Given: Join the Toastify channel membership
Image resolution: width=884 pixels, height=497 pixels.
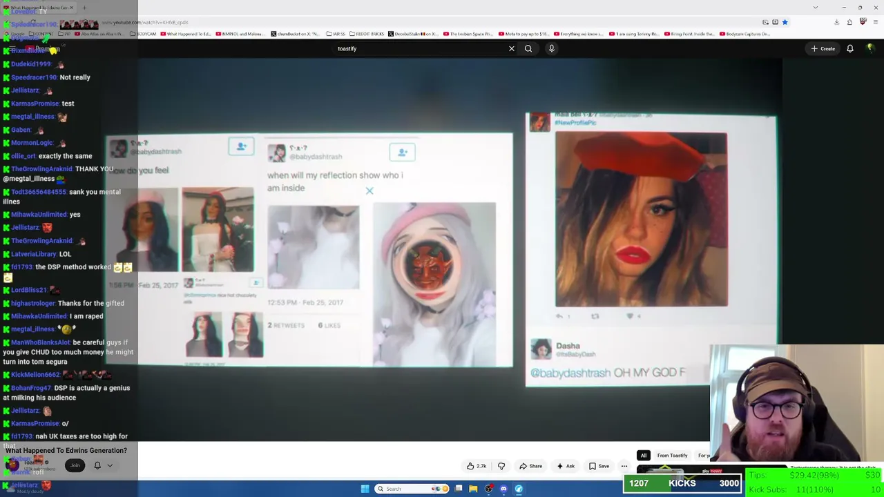Looking at the screenshot, I should 75,465.
